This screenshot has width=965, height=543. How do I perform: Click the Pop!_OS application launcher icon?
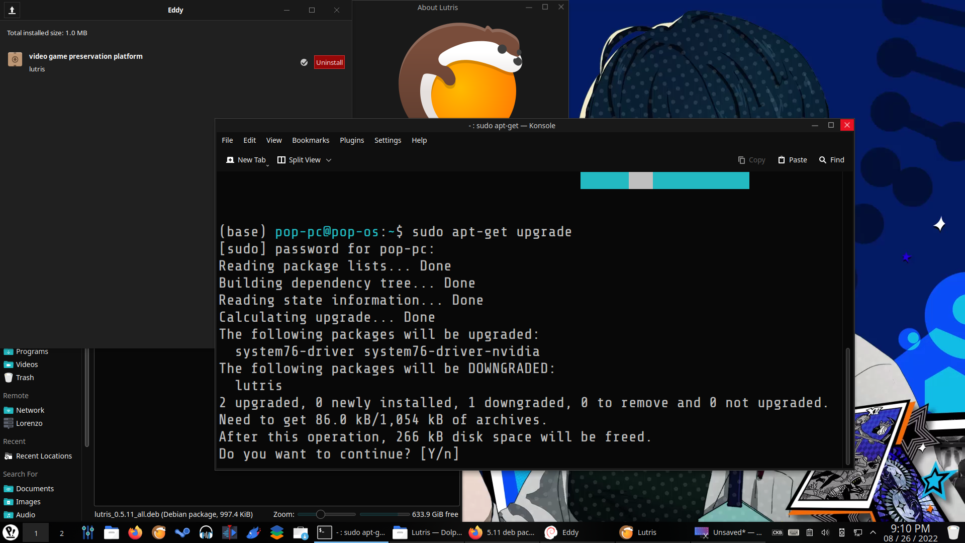click(x=11, y=532)
